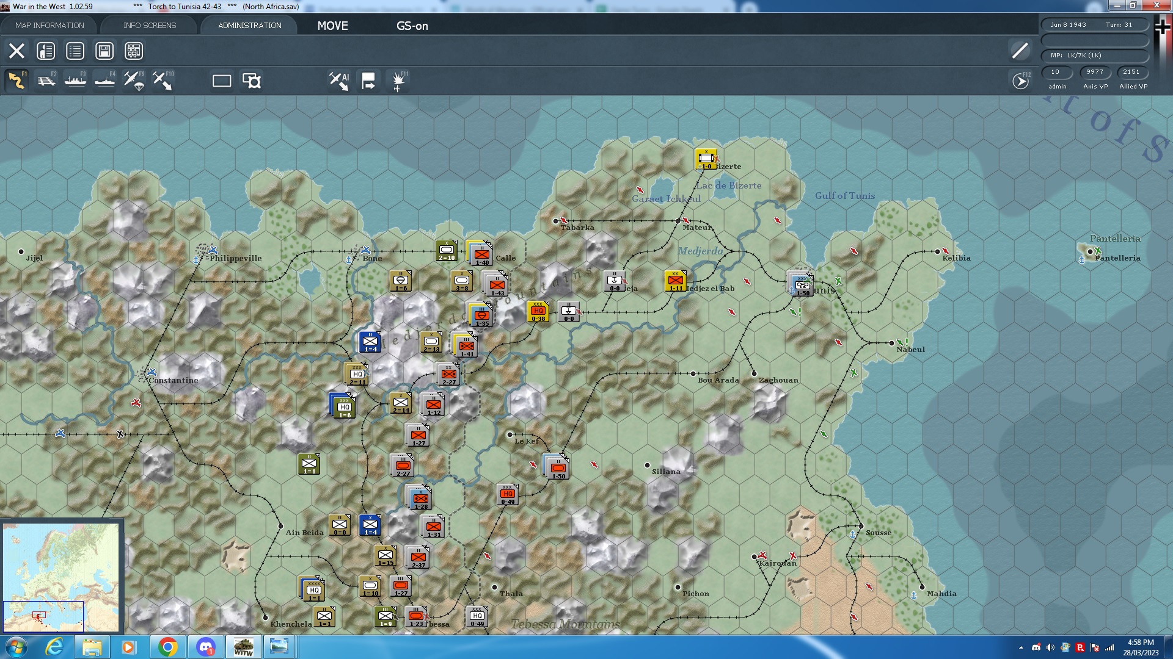
Task: Toggle the zoom screen magnifier icon
Action: [251, 81]
